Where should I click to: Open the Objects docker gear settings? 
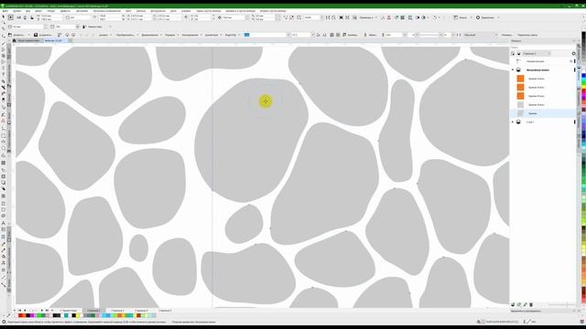tap(574, 53)
